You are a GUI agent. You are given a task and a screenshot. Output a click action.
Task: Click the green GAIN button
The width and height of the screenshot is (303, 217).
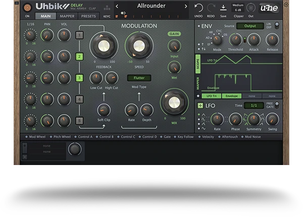(x=174, y=33)
